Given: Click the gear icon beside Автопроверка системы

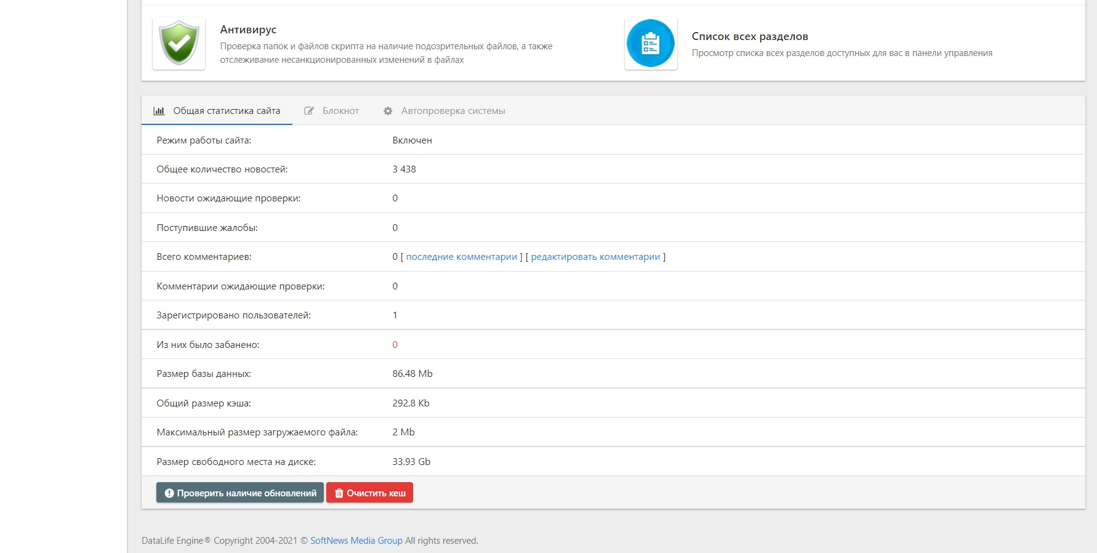Looking at the screenshot, I should pos(388,111).
